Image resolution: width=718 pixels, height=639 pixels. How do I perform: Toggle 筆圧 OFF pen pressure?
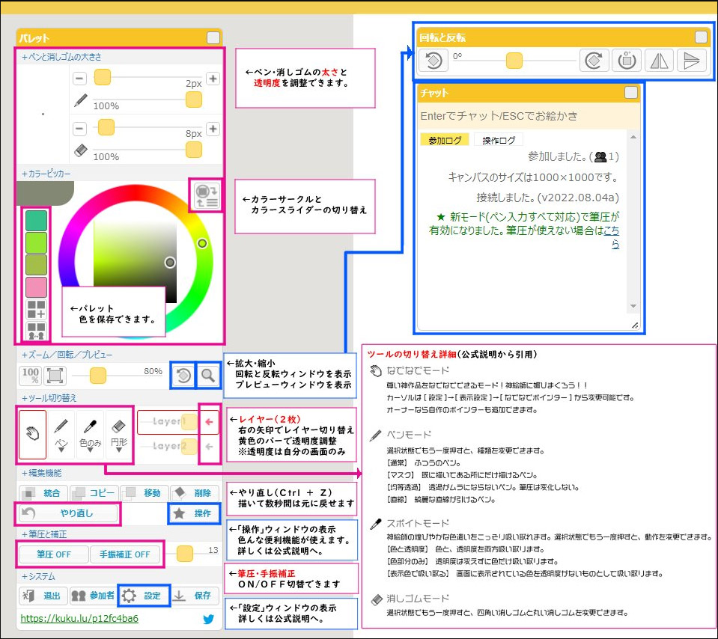tap(54, 554)
